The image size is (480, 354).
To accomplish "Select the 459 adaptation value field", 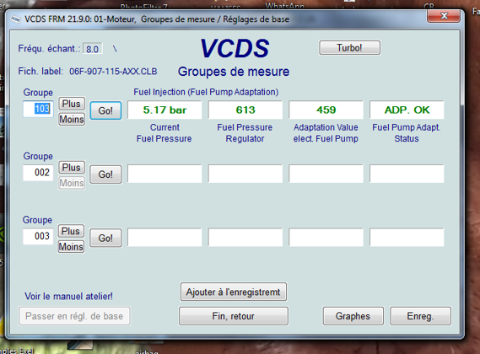I will tap(326, 110).
